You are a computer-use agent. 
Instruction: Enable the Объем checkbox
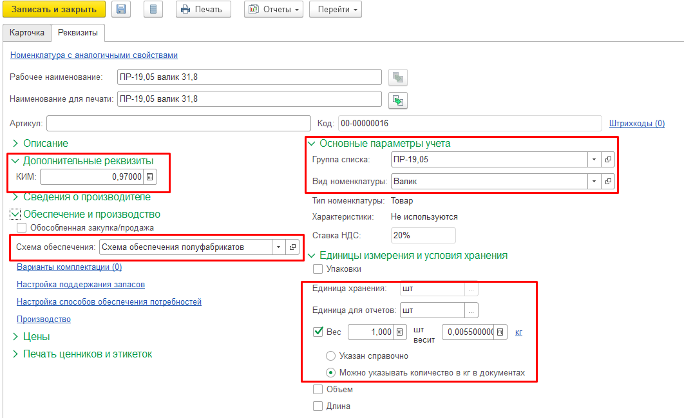click(x=318, y=389)
